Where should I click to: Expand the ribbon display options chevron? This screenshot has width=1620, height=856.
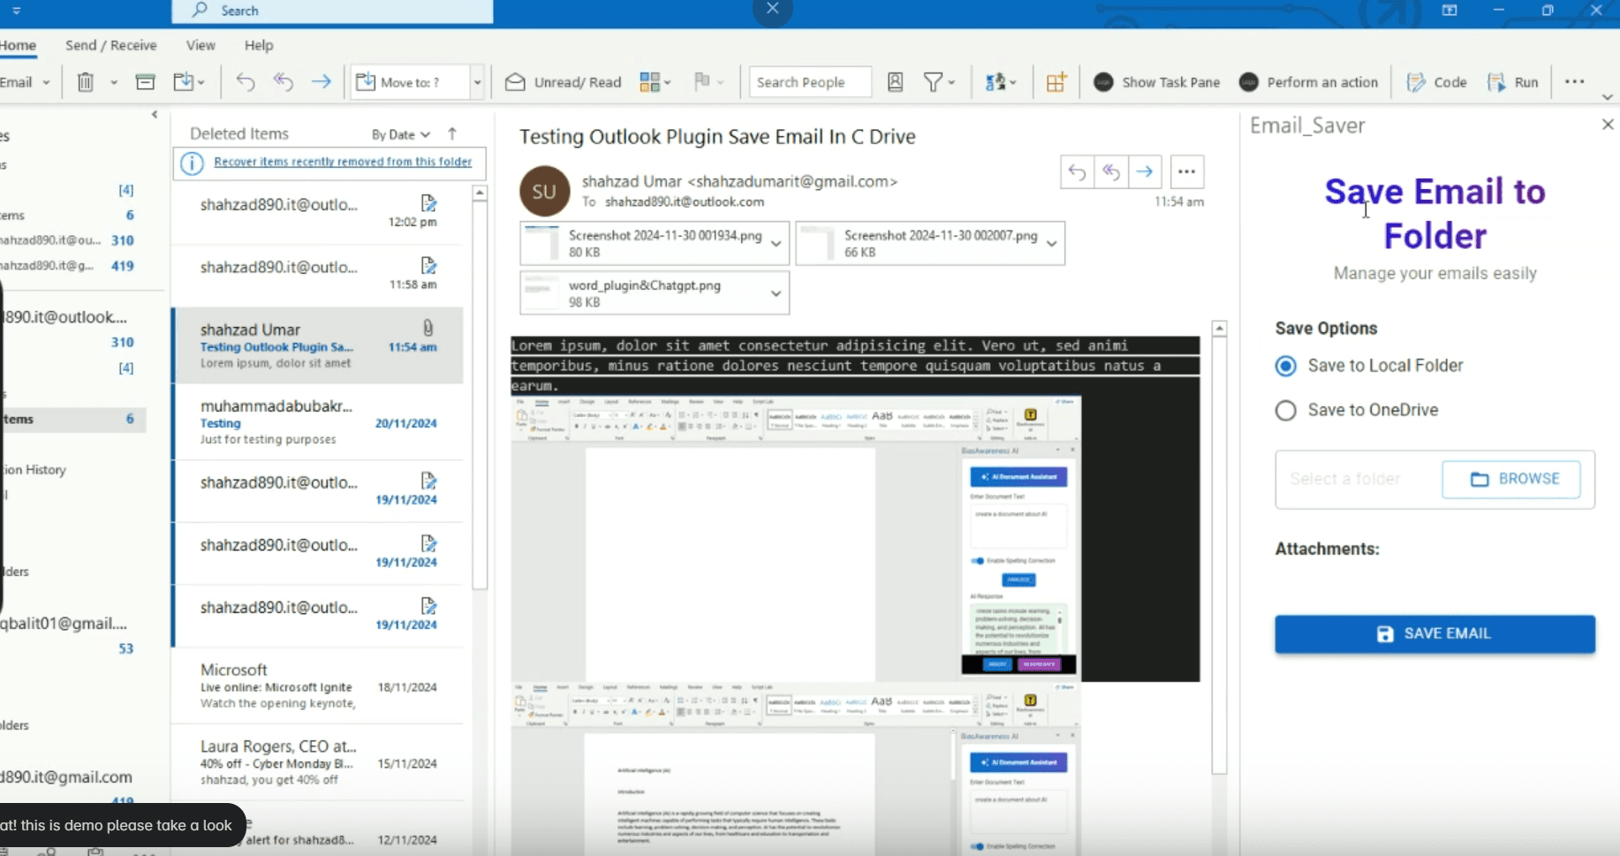[1608, 96]
